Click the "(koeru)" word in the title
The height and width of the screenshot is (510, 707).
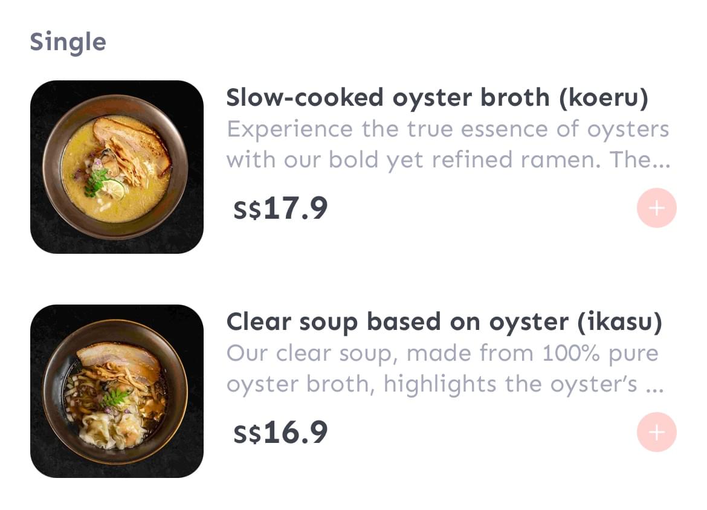[604, 98]
